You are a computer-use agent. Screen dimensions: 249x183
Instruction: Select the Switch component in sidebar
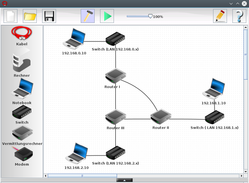click(x=22, y=112)
